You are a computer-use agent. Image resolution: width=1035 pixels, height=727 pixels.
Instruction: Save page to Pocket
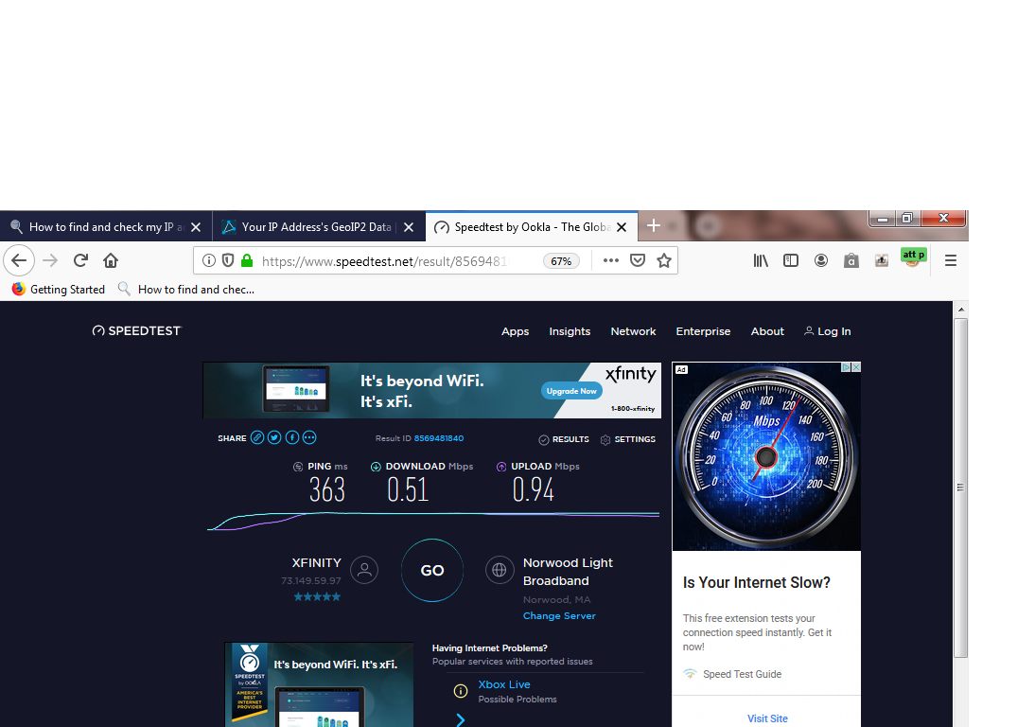pyautogui.click(x=638, y=261)
